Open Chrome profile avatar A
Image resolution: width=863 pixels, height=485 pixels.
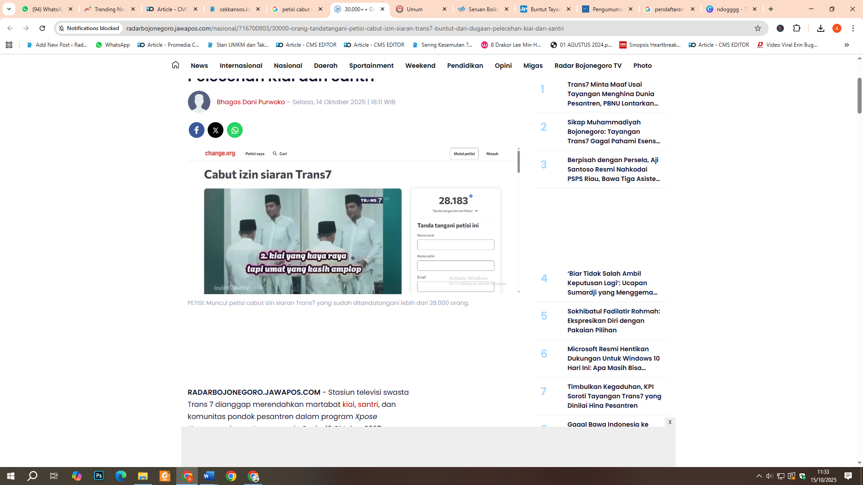(x=837, y=28)
